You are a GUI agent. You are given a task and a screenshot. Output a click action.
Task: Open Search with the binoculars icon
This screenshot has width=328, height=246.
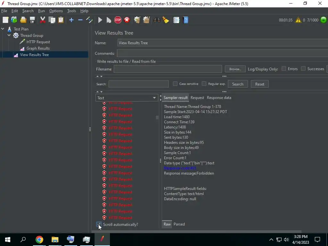coord(157,20)
